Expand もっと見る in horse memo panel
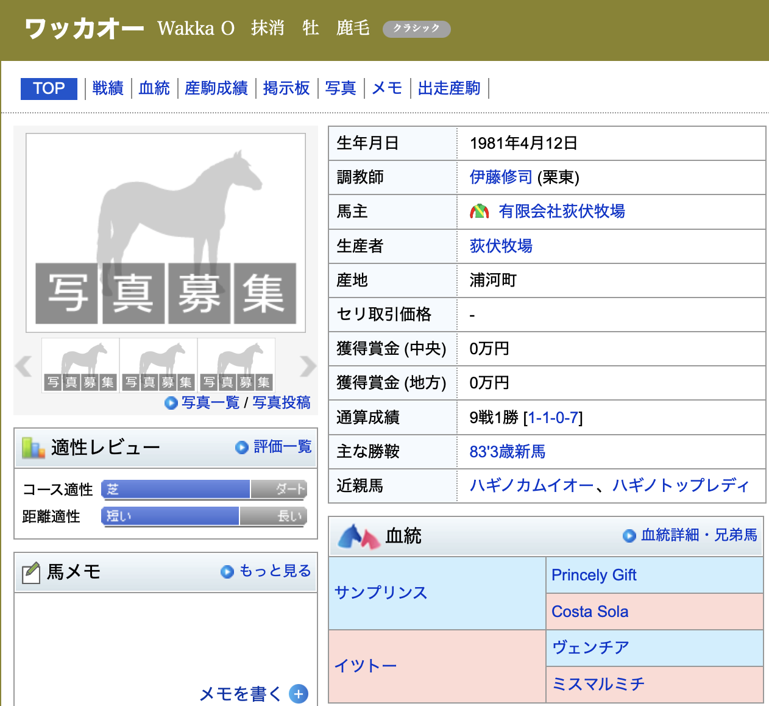Screen dimensions: 769x706 (x=275, y=571)
